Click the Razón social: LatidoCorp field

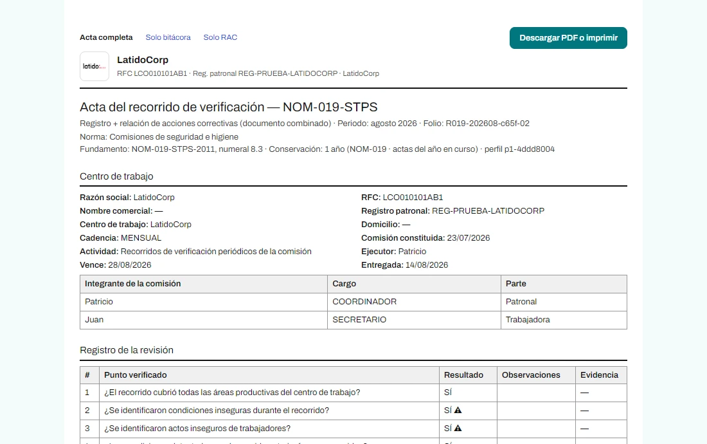pos(127,197)
